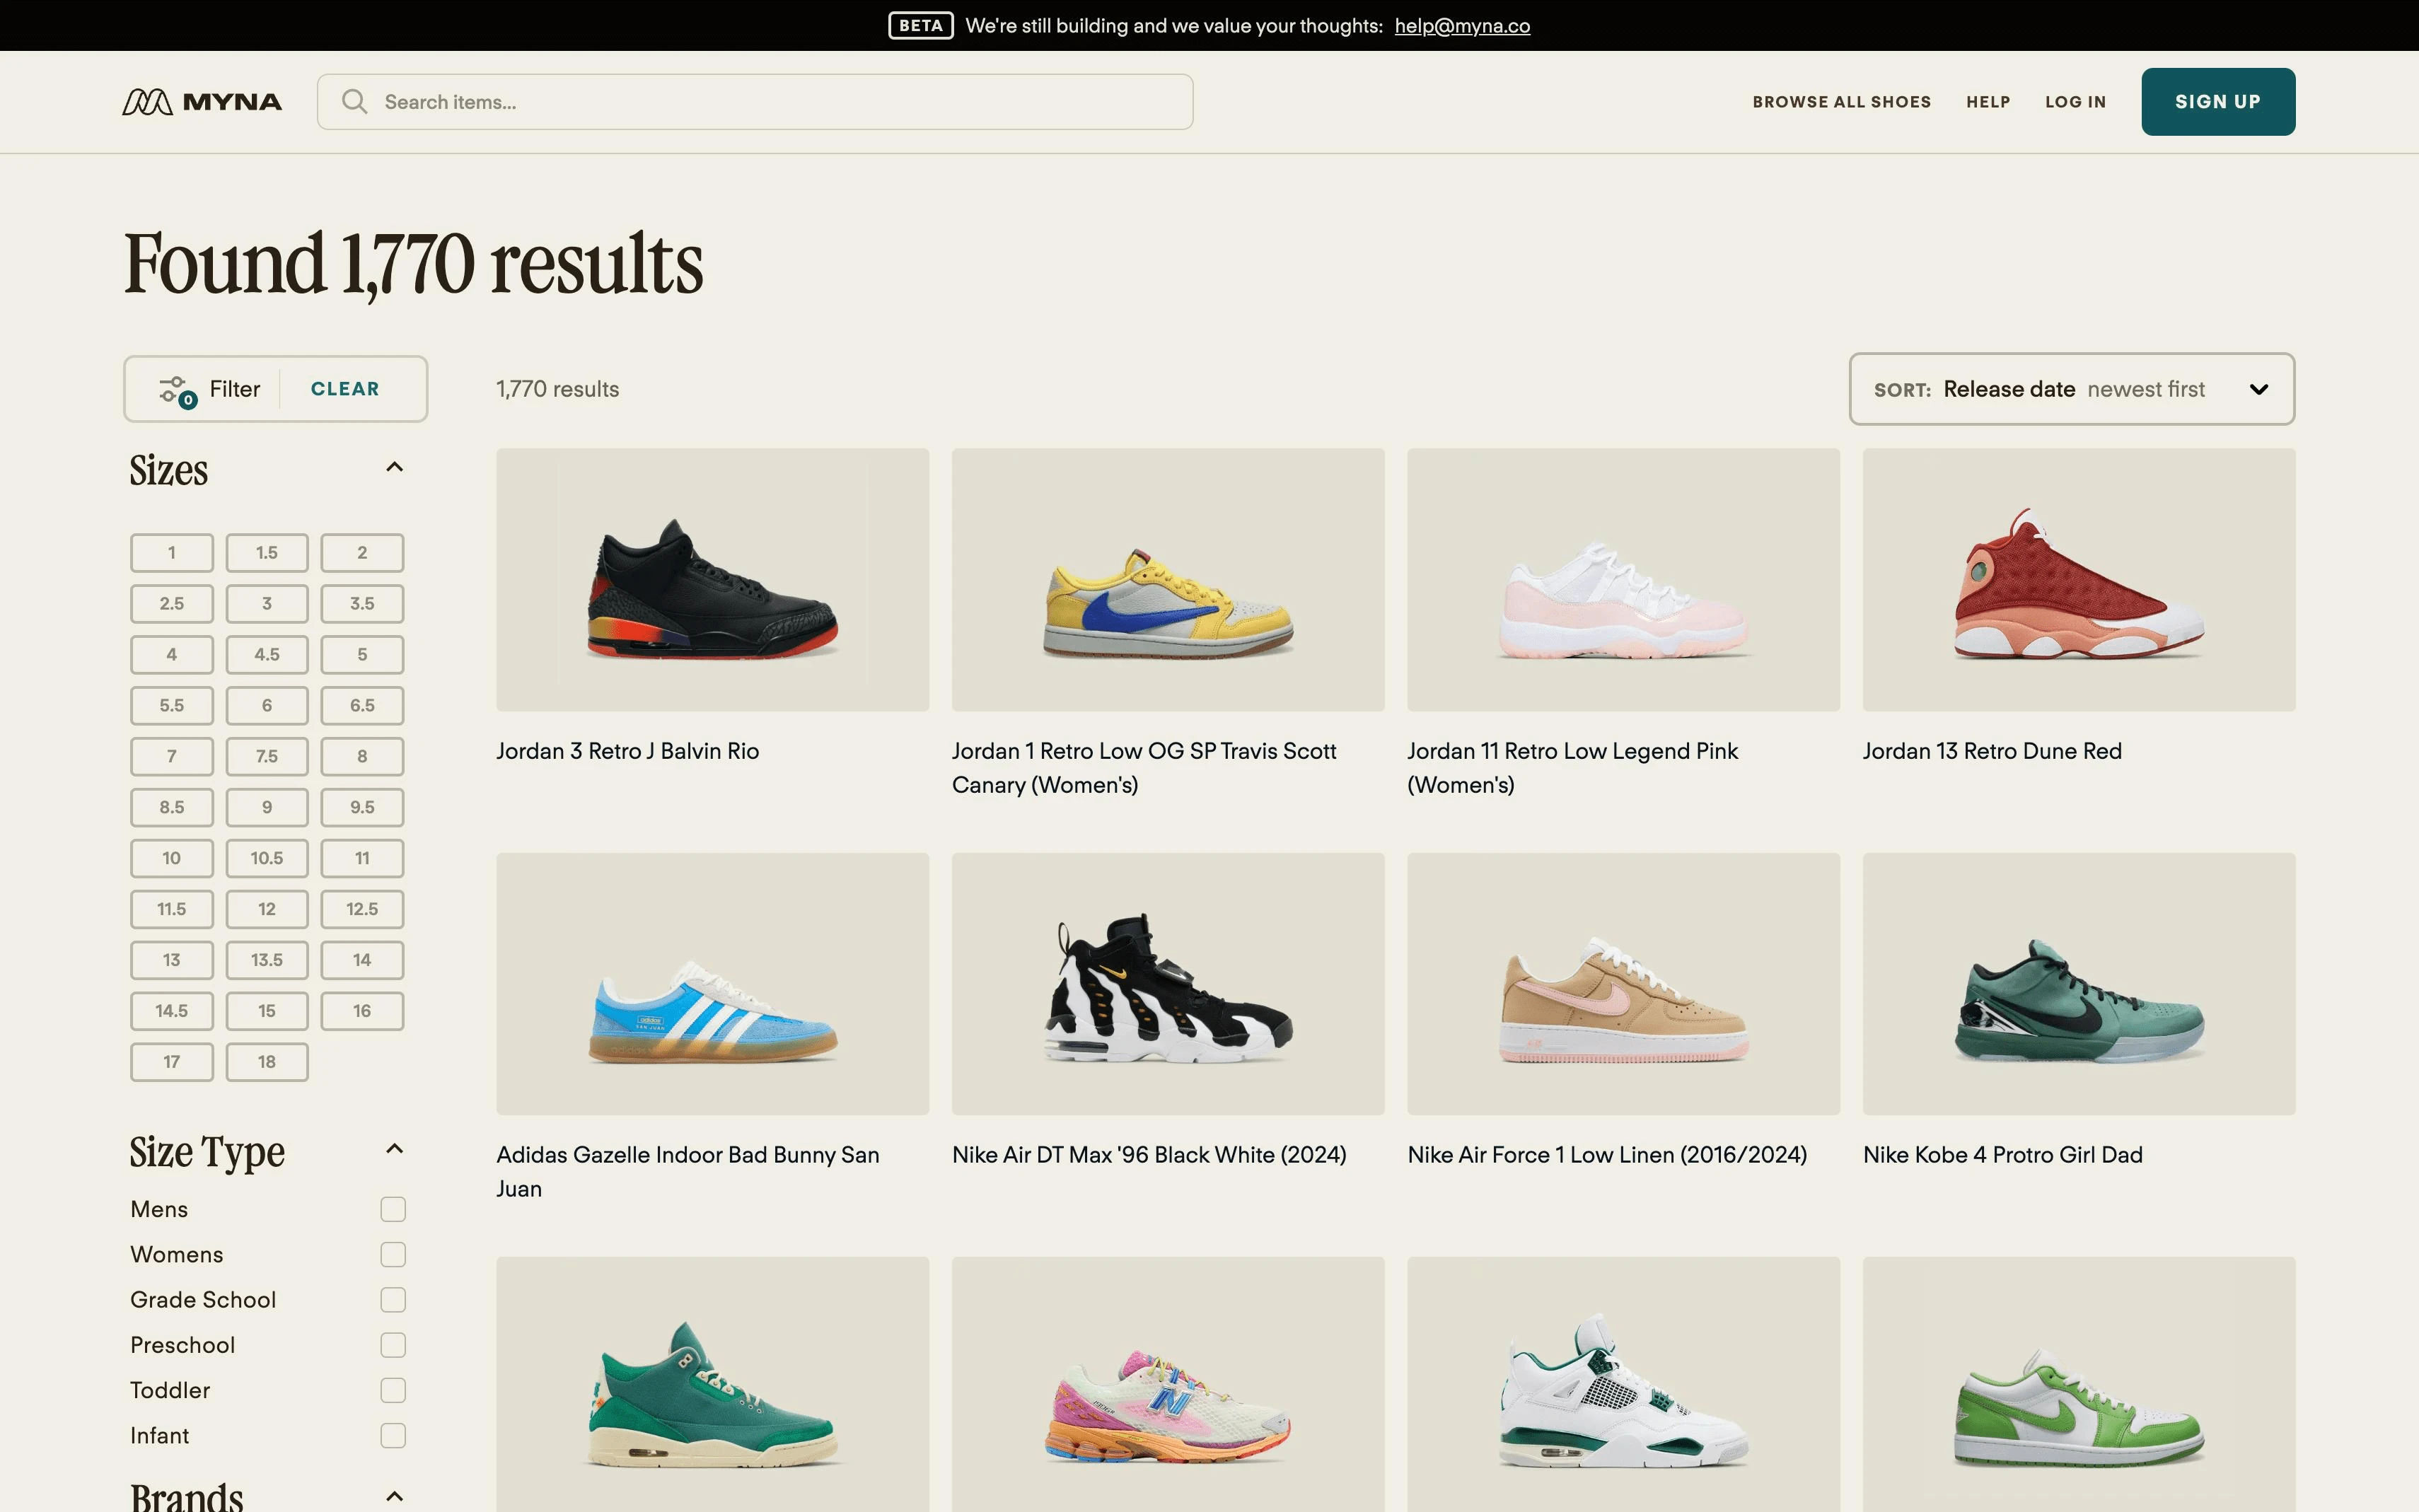The width and height of the screenshot is (2419, 1512).
Task: Open Jordan 13 Retro Dune Red image
Action: pos(2078,580)
